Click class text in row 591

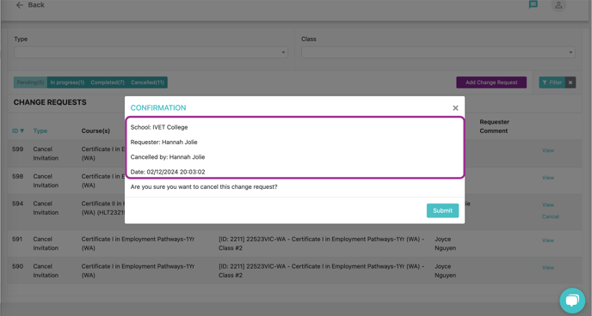[x=321, y=244]
